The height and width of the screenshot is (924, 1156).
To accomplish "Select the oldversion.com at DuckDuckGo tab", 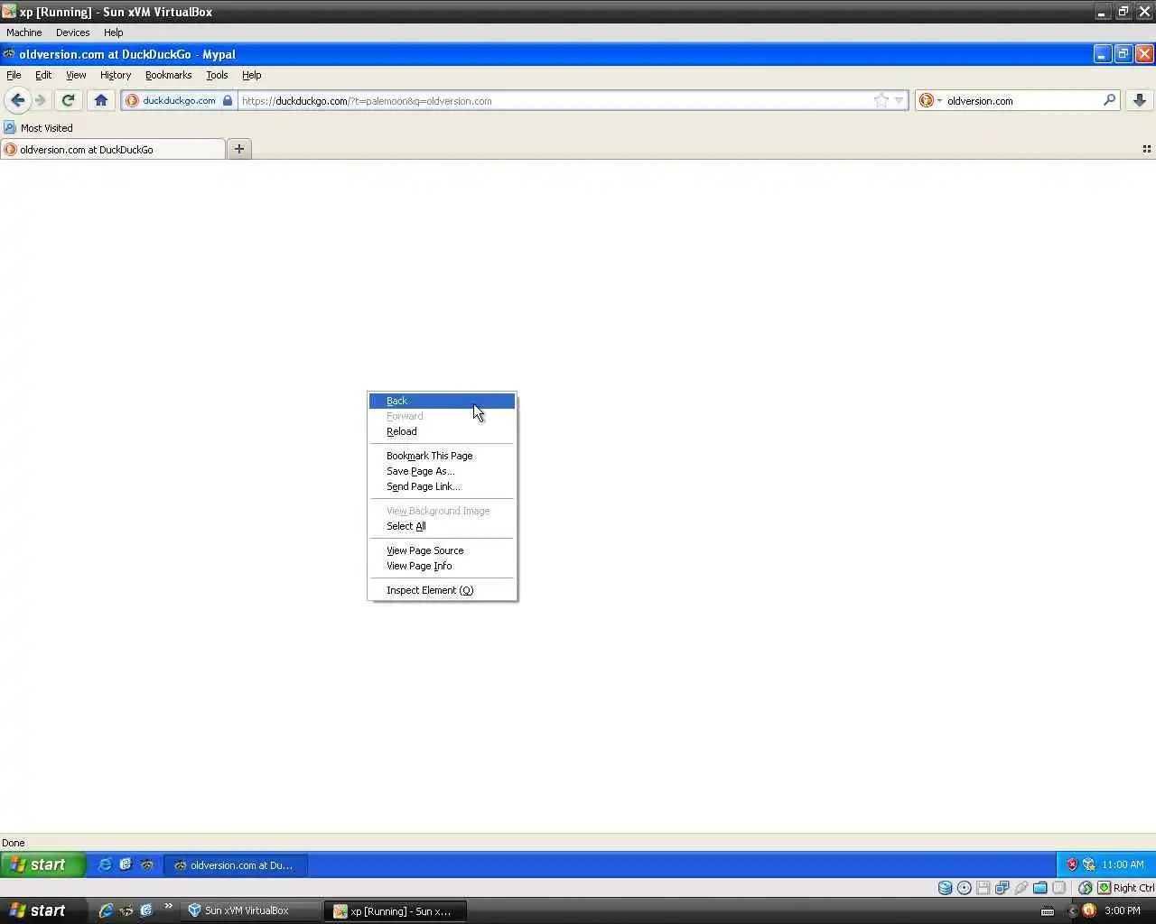I will [113, 149].
